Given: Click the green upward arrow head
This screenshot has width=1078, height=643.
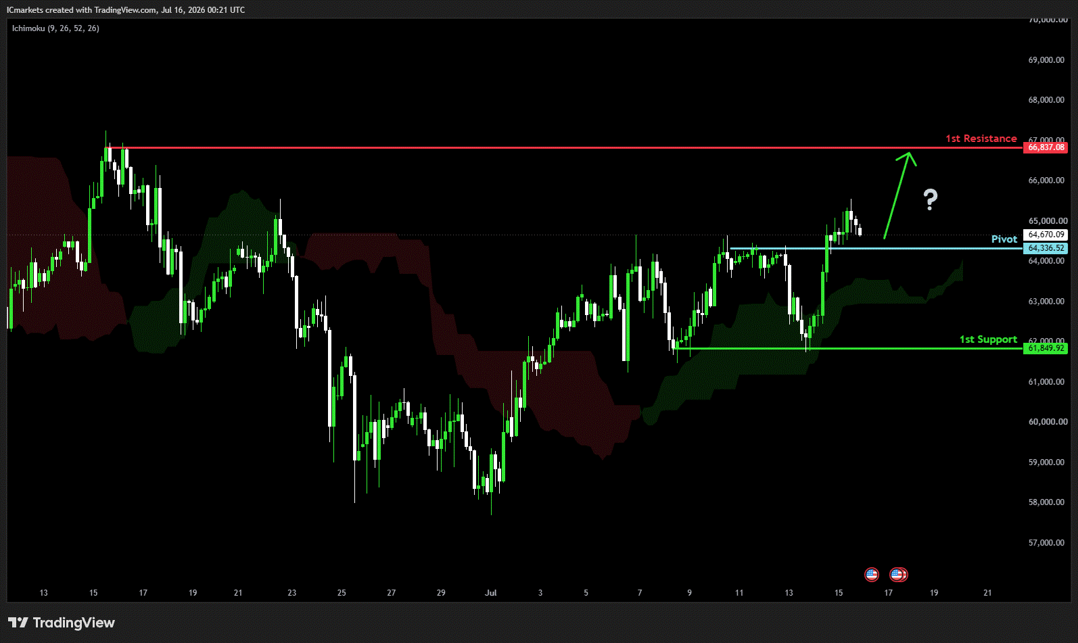Looking at the screenshot, I should 908,158.
